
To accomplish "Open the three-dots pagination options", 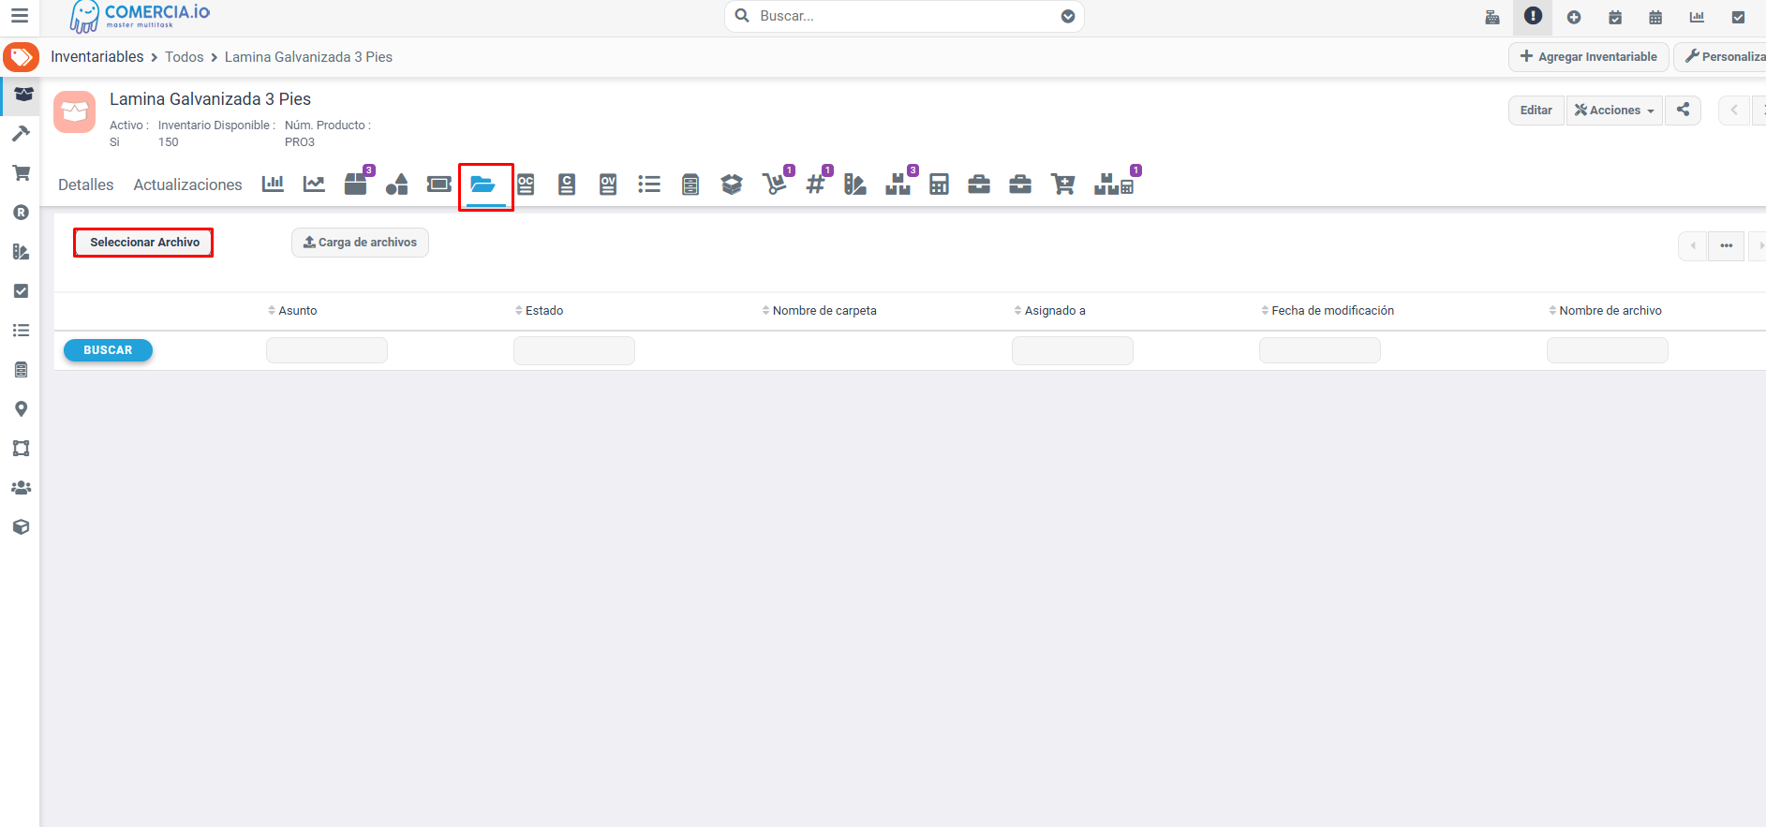I will [x=1726, y=245].
